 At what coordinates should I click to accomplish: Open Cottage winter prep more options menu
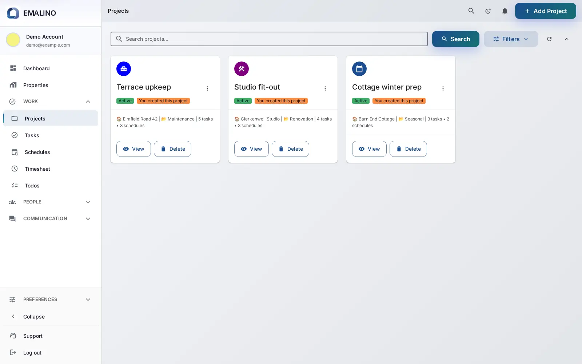click(443, 88)
